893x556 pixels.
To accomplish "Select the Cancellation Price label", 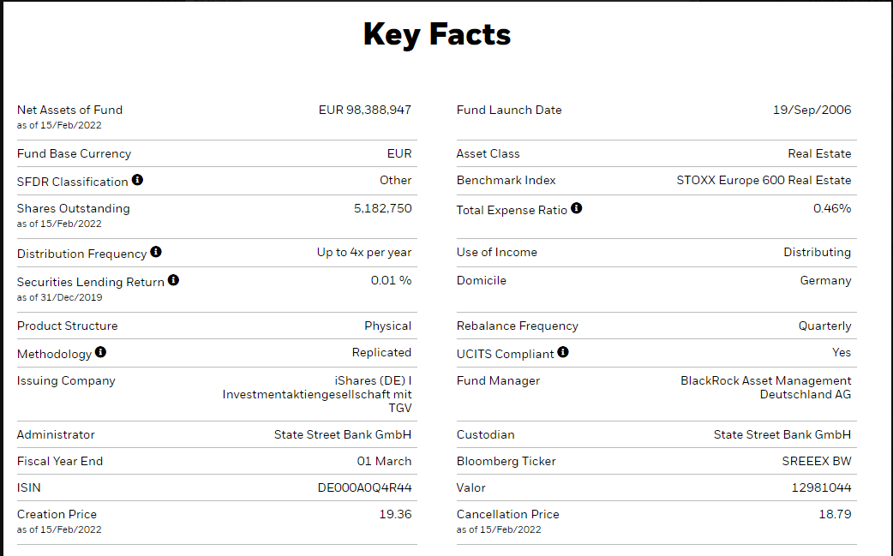I will 508,514.
